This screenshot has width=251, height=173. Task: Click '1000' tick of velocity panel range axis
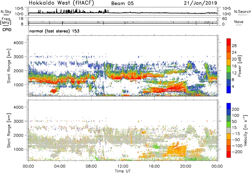pos(18,149)
